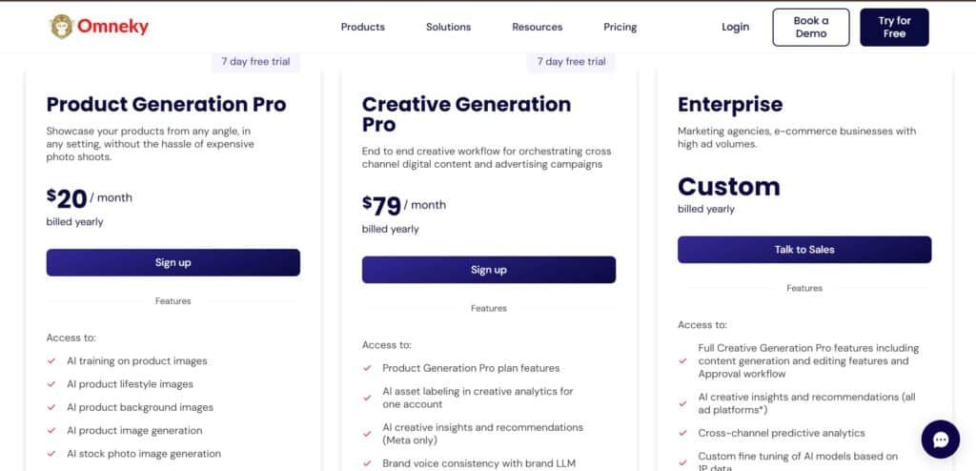Sign up for Creative Generation Pro
This screenshot has height=471, width=976.
click(488, 270)
